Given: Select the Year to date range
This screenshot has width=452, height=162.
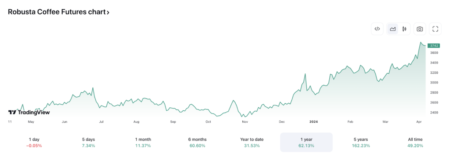Looking at the screenshot, I should point(252,143).
